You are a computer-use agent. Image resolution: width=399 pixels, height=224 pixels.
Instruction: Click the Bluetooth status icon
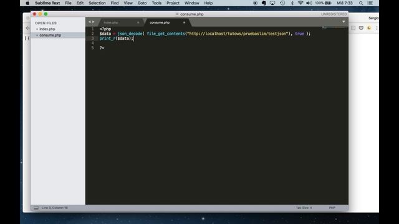(292, 3)
